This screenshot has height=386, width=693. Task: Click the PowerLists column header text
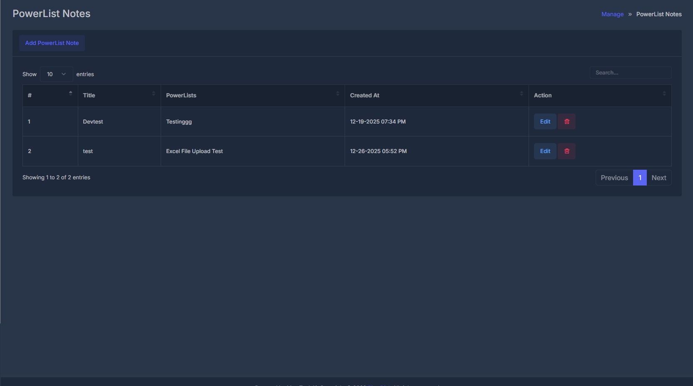pyautogui.click(x=181, y=95)
